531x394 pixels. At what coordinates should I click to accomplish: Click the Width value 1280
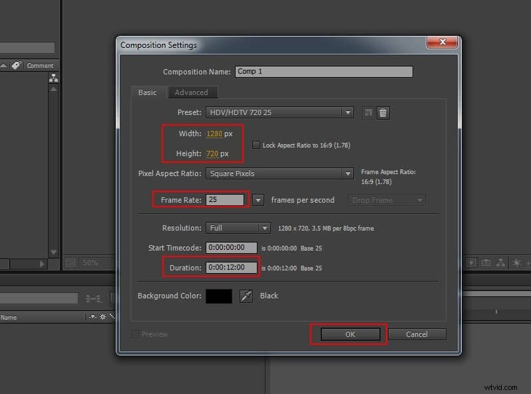214,134
